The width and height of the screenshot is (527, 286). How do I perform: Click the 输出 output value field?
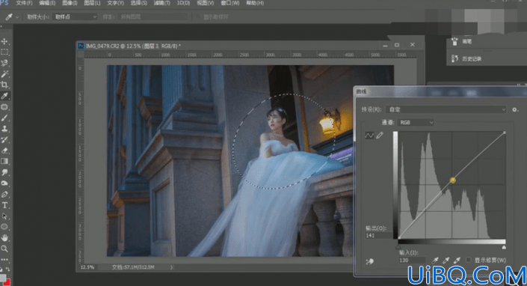[x=378, y=236]
